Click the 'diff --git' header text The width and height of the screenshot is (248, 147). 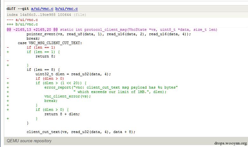point(18,9)
